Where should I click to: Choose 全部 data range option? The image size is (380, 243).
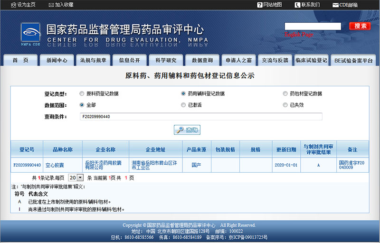(82, 105)
